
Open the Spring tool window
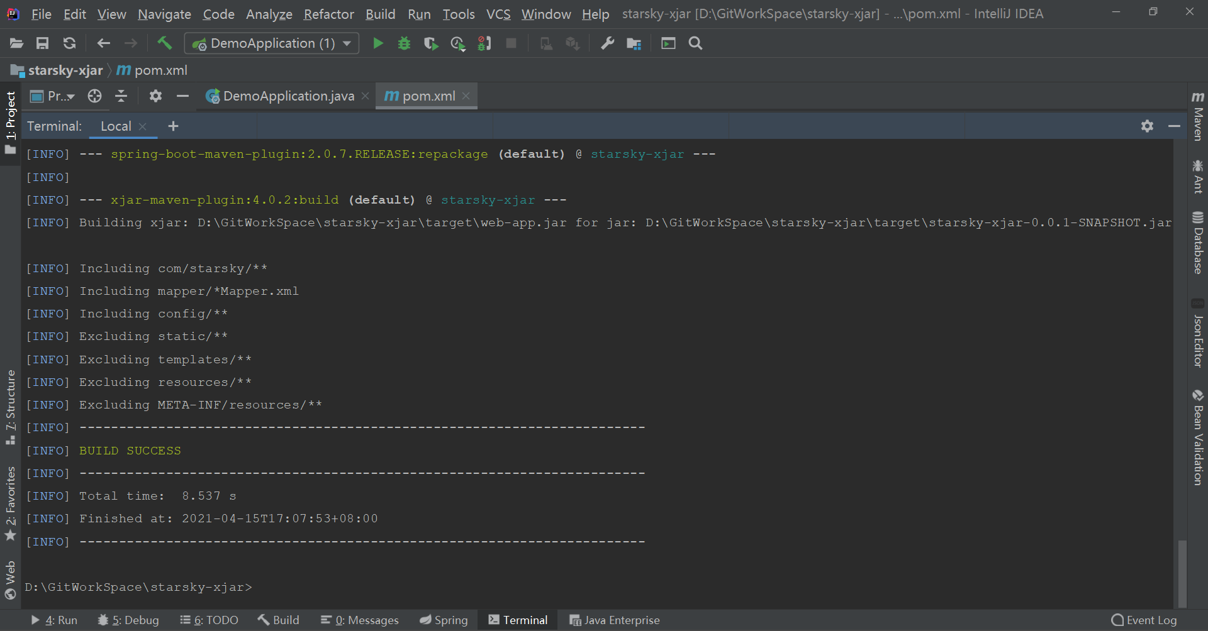[x=444, y=620]
